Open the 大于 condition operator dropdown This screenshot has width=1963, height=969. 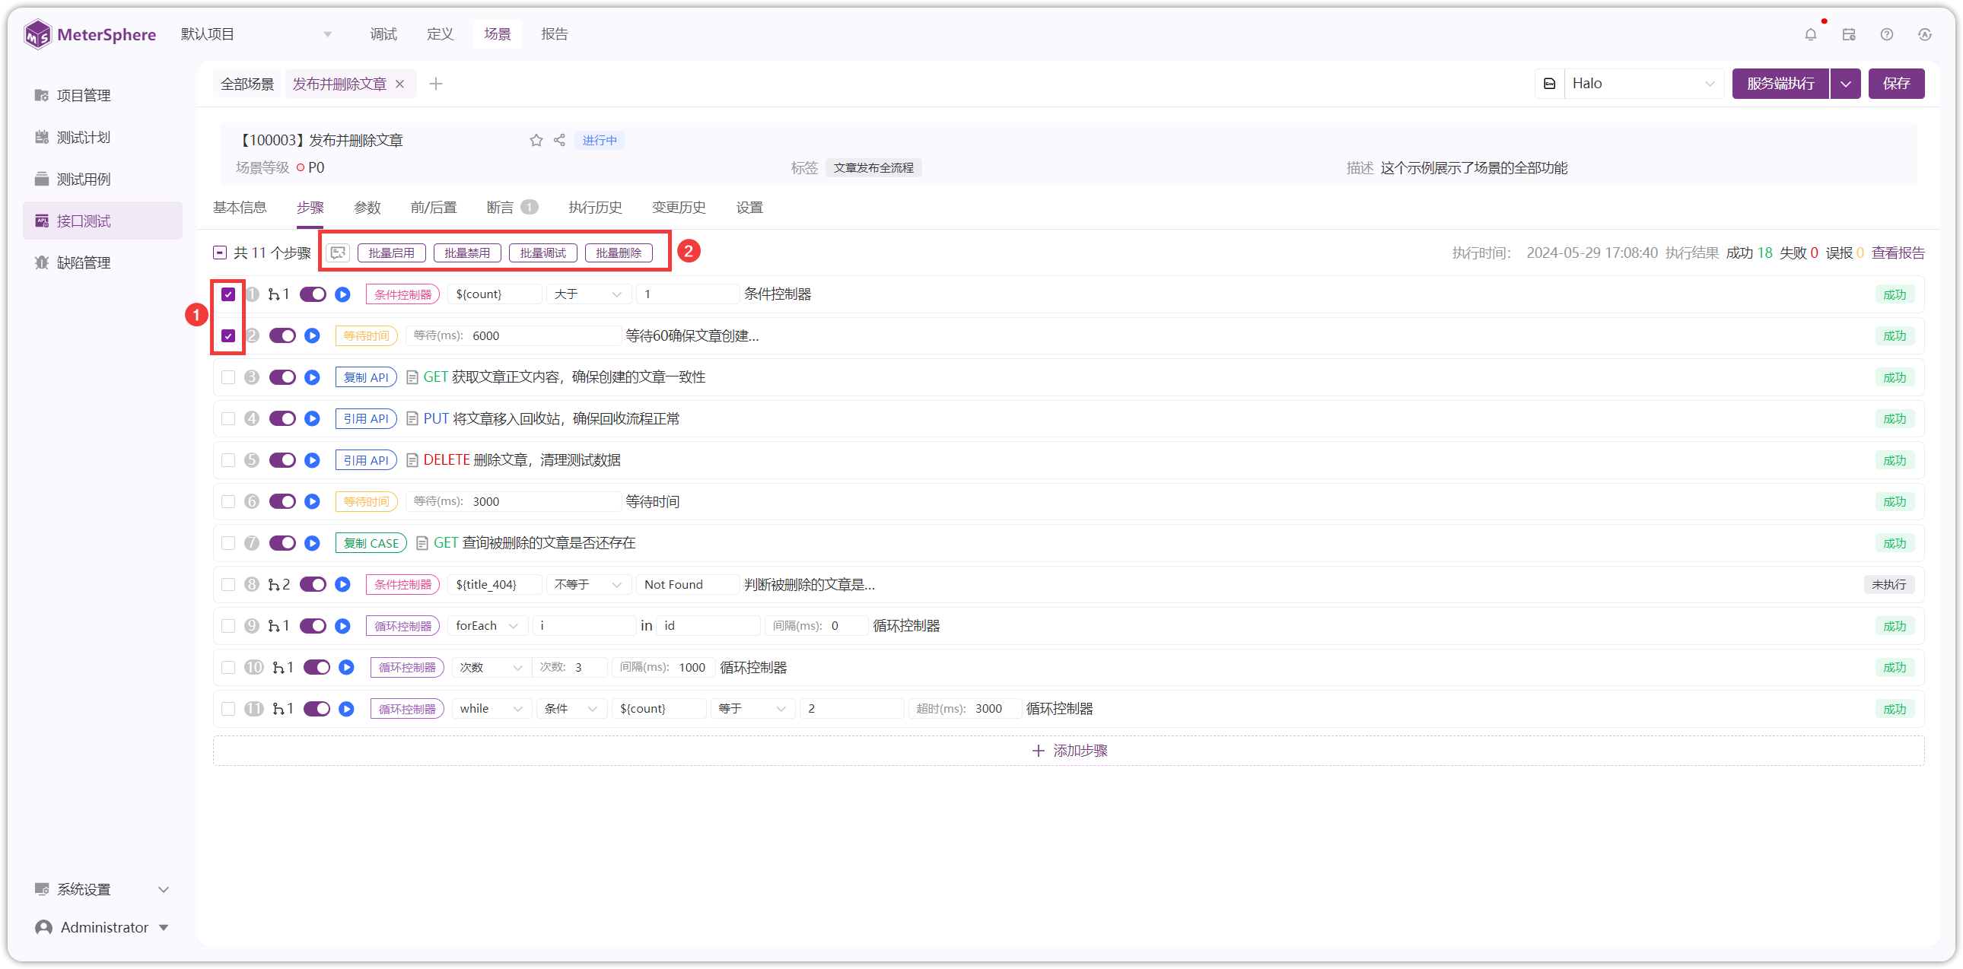tap(587, 294)
